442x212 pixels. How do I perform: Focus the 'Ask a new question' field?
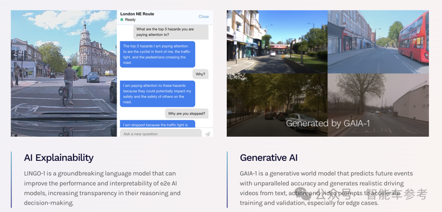click(160, 134)
